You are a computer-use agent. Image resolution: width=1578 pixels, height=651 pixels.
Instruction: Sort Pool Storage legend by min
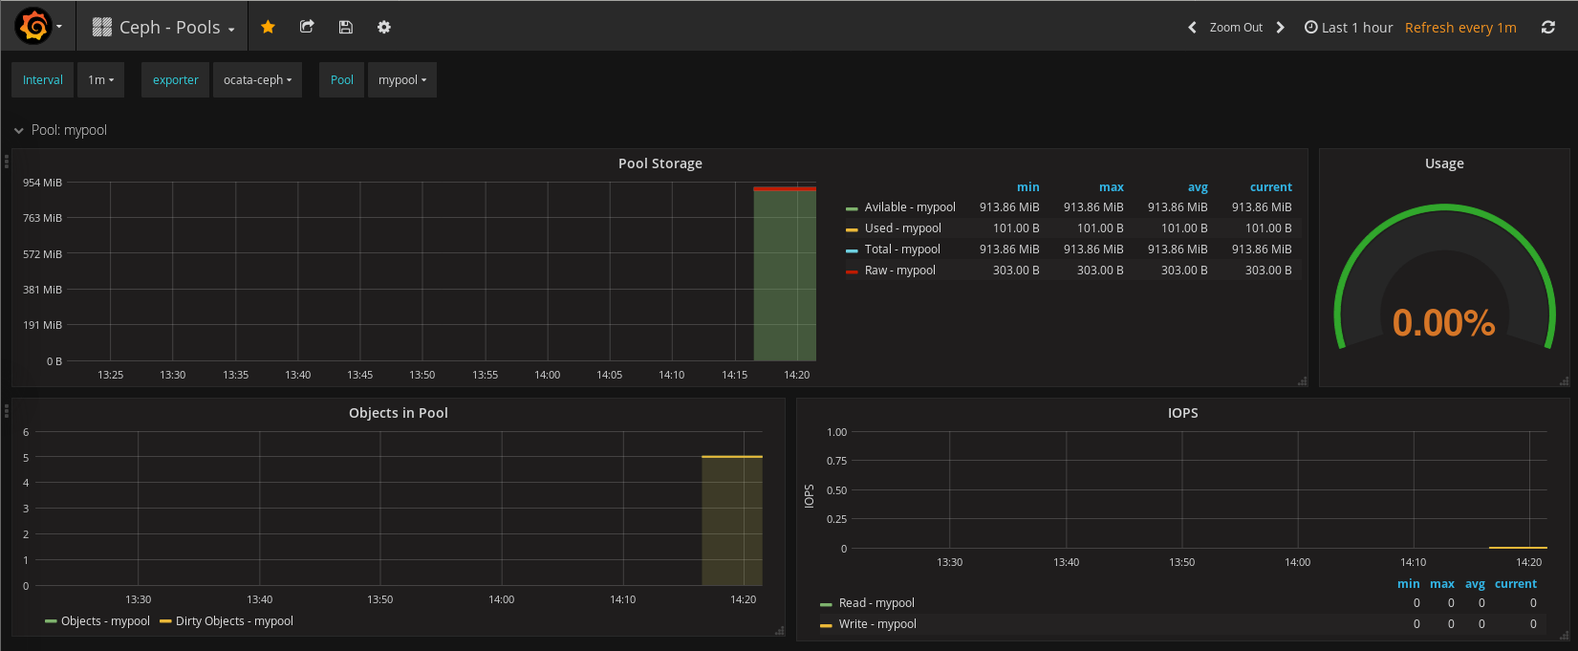tap(1027, 187)
